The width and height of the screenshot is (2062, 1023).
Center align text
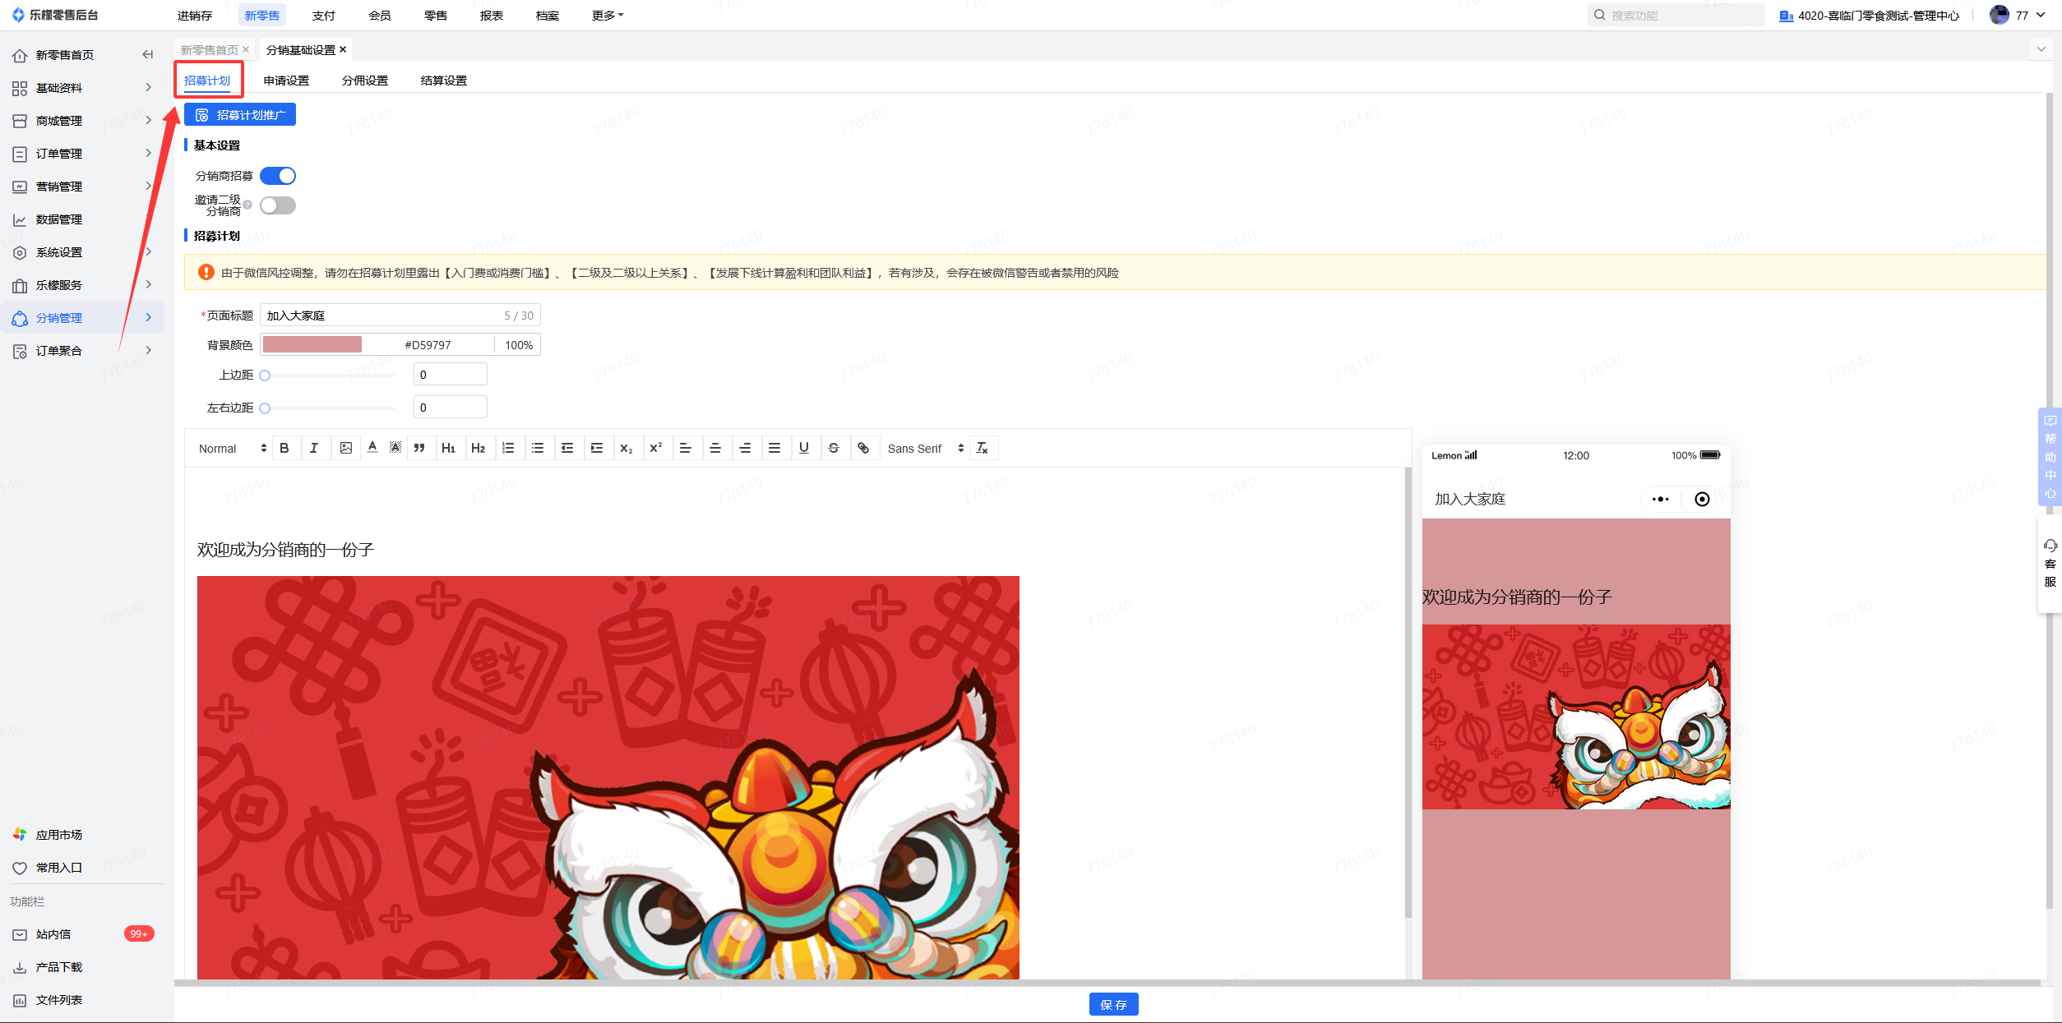tap(715, 448)
